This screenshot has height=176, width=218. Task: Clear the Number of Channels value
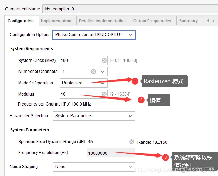point(94,72)
